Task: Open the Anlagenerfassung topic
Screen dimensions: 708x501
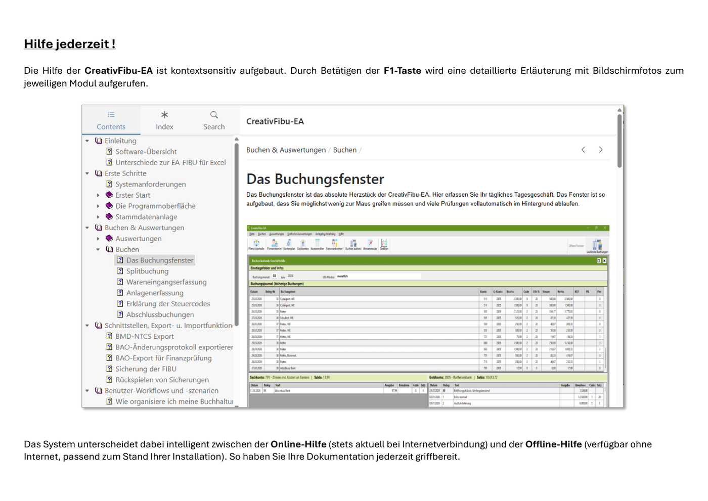Action: click(155, 293)
